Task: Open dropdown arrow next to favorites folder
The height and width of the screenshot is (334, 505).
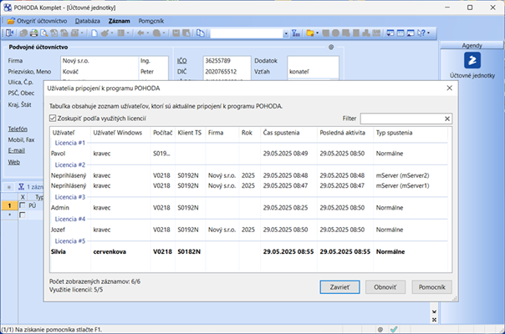Action: (318, 33)
